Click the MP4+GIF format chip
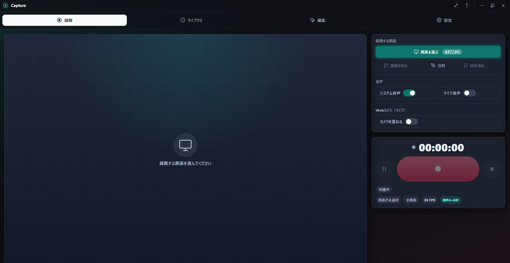 tap(451, 200)
